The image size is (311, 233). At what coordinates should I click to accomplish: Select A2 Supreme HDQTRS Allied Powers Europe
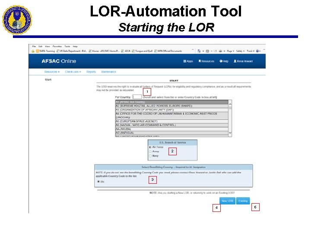click(x=172, y=106)
